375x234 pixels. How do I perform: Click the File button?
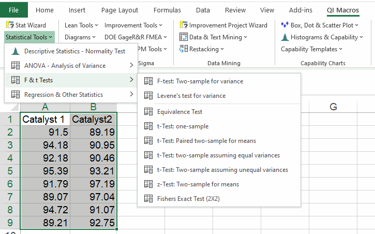(x=14, y=10)
